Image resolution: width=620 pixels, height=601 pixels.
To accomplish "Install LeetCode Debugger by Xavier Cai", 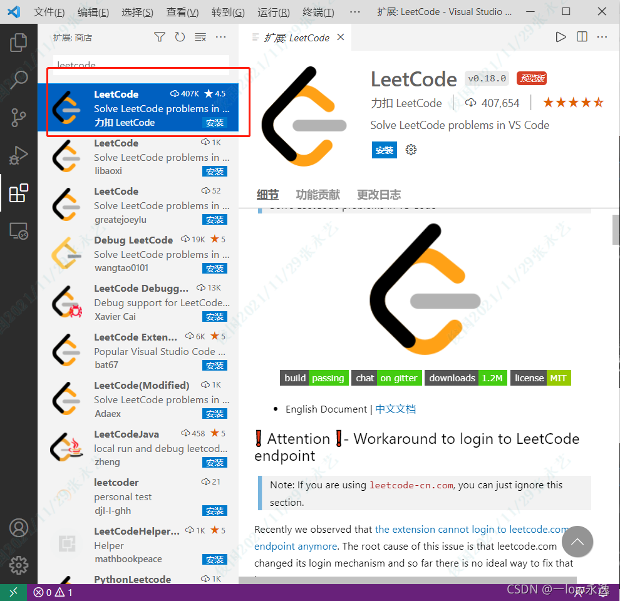I will [215, 317].
